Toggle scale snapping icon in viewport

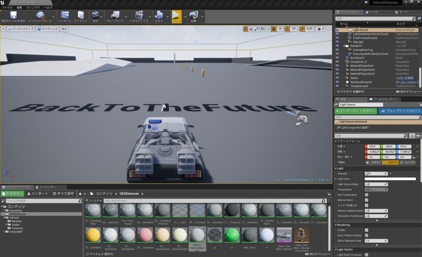tap(302, 29)
